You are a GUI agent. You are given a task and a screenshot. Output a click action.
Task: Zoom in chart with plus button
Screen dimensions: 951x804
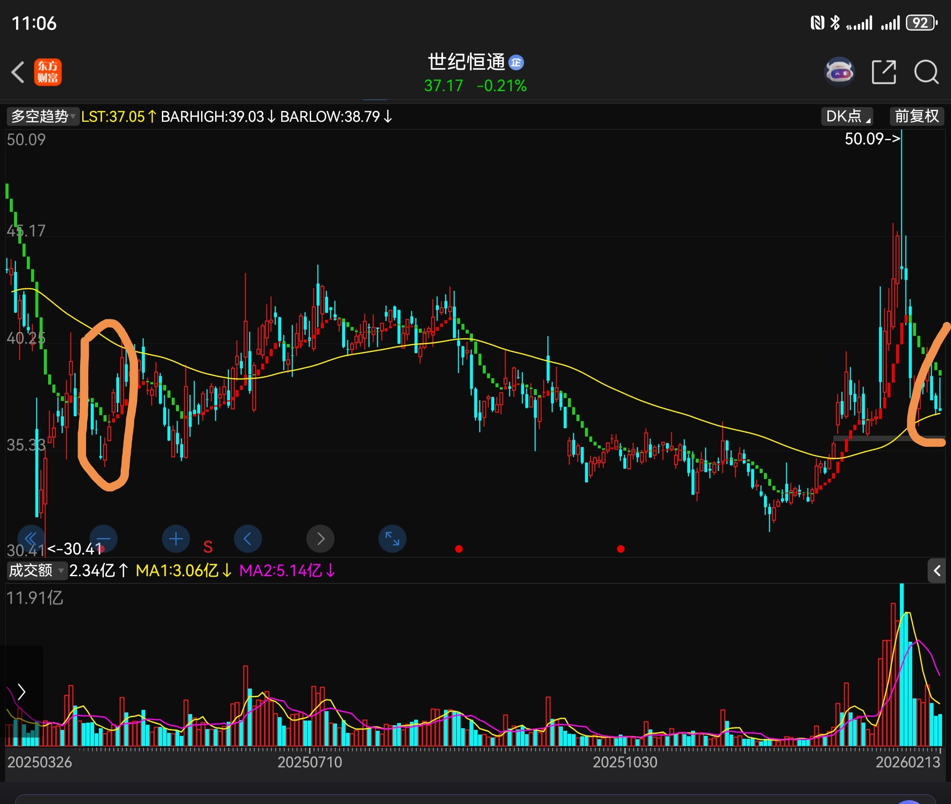[176, 539]
